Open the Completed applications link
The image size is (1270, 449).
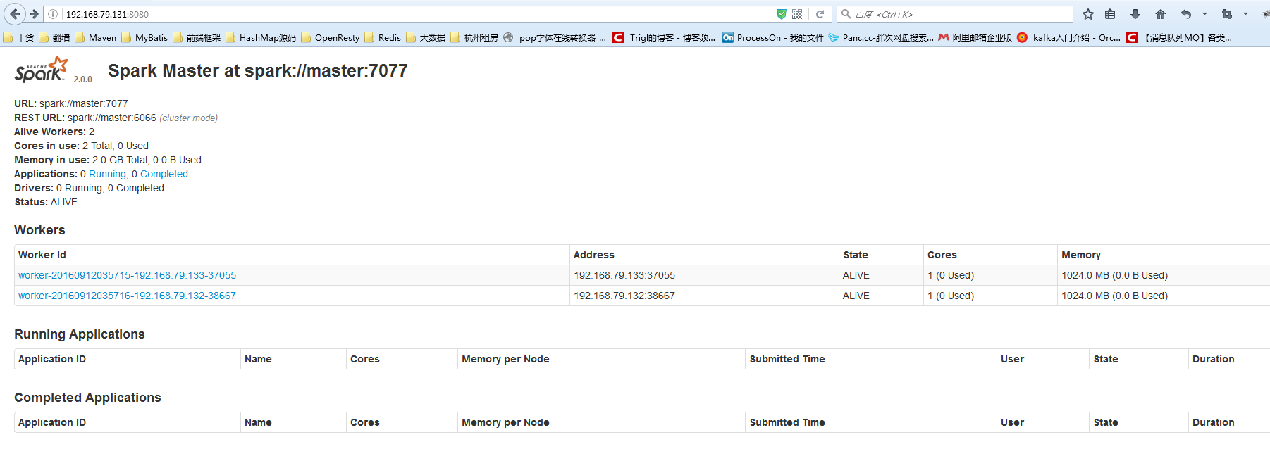164,174
